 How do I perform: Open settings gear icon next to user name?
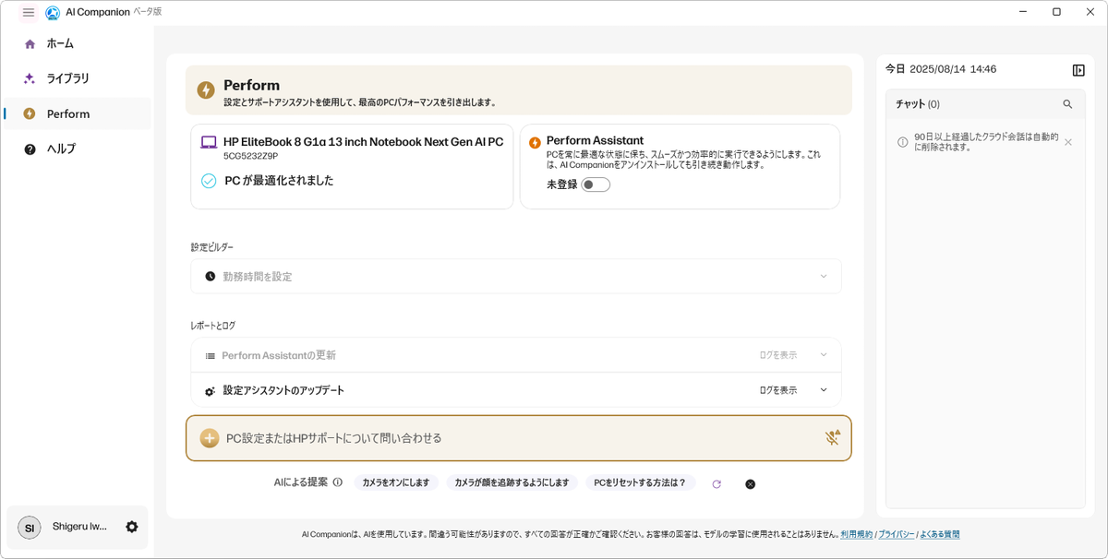click(x=132, y=527)
